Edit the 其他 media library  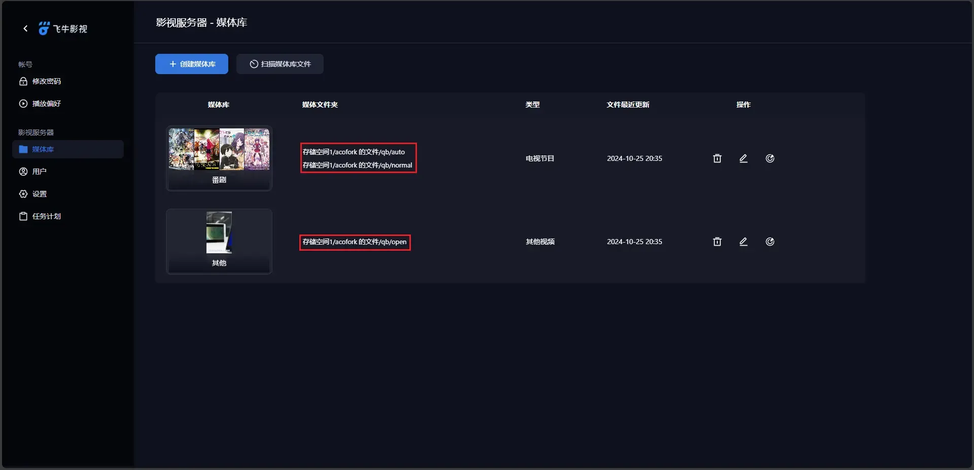tap(743, 242)
